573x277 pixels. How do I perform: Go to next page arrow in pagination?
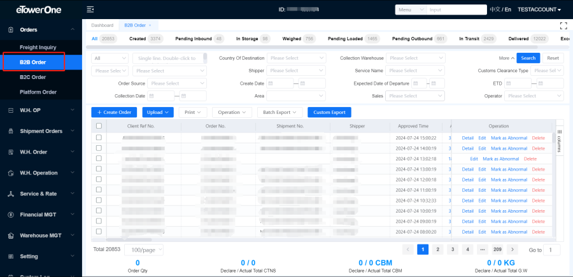(513, 250)
